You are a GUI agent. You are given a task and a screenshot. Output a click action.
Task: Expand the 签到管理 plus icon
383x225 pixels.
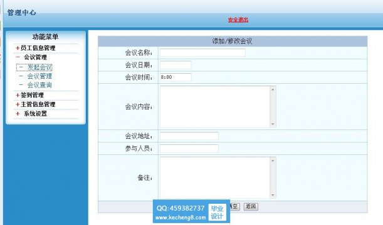18,95
